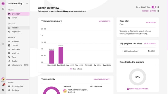Viewport: 168px width, 94px height.
Task: Toggle Non-billable legend in weekly chart
Action: click(x=76, y=69)
